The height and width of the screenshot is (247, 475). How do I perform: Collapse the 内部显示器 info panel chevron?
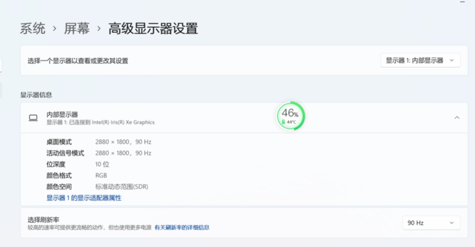click(457, 118)
